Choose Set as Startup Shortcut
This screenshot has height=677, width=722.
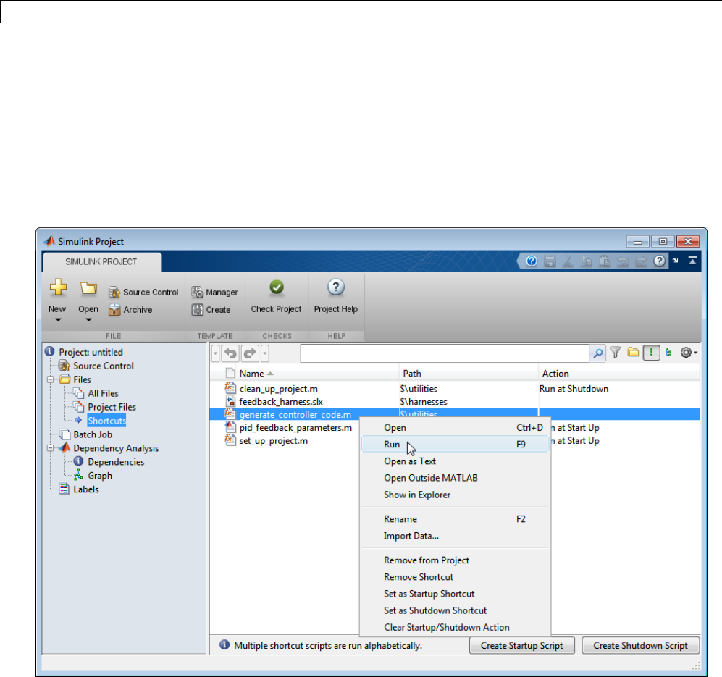[x=455, y=594]
